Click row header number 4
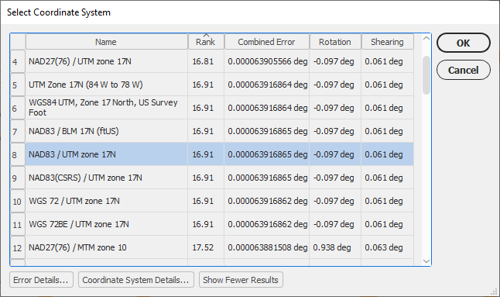 [18, 61]
